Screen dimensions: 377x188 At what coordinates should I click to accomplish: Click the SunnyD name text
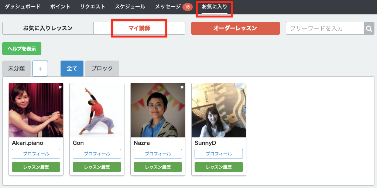(205, 143)
